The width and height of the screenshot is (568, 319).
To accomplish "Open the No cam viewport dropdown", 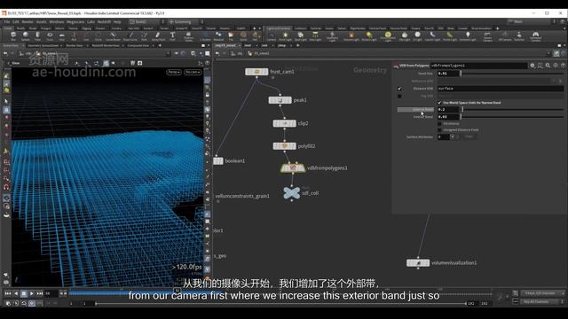I will coord(193,73).
